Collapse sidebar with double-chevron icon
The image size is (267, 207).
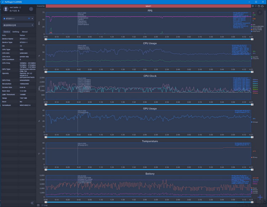pyautogui.click(x=32, y=203)
